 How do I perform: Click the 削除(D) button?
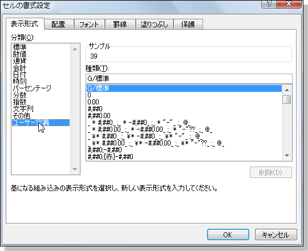[x=271, y=172]
